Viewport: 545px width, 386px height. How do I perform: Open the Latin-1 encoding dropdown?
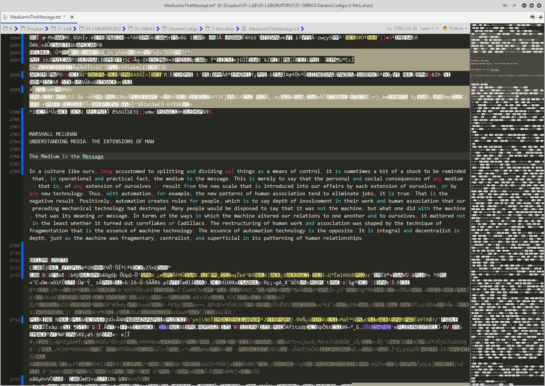tap(429, 29)
